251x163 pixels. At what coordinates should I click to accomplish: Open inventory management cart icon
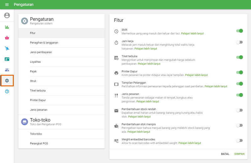pyautogui.click(x=7, y=48)
